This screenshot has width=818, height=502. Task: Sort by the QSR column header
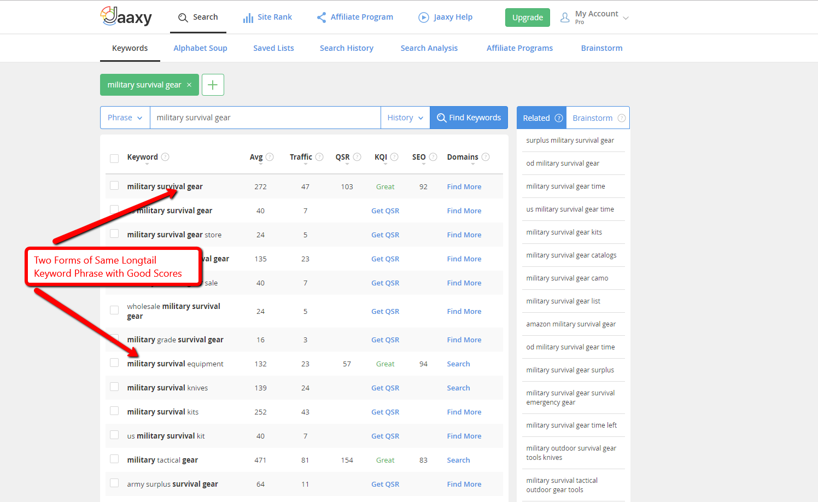342,157
